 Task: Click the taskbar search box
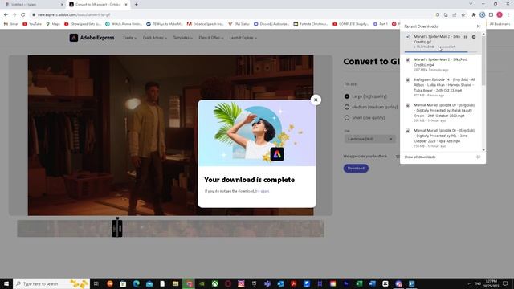click(51, 283)
